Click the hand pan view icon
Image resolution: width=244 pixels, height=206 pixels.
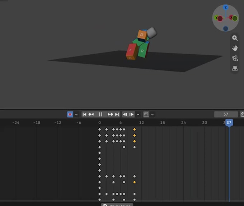pos(235,48)
